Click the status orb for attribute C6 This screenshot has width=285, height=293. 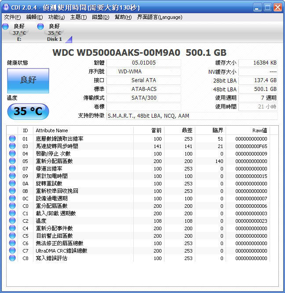click(x=12, y=243)
